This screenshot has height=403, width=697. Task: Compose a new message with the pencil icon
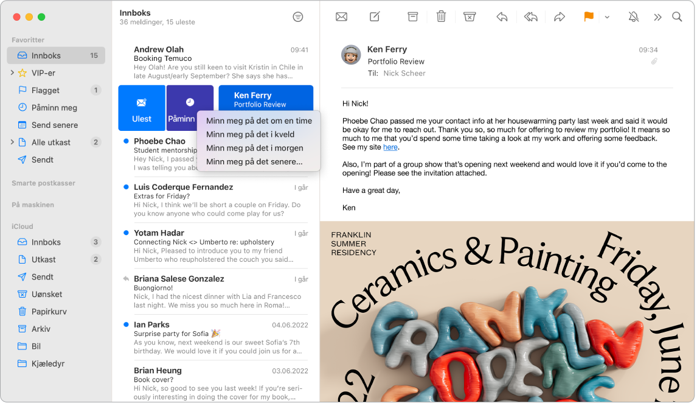(x=375, y=17)
